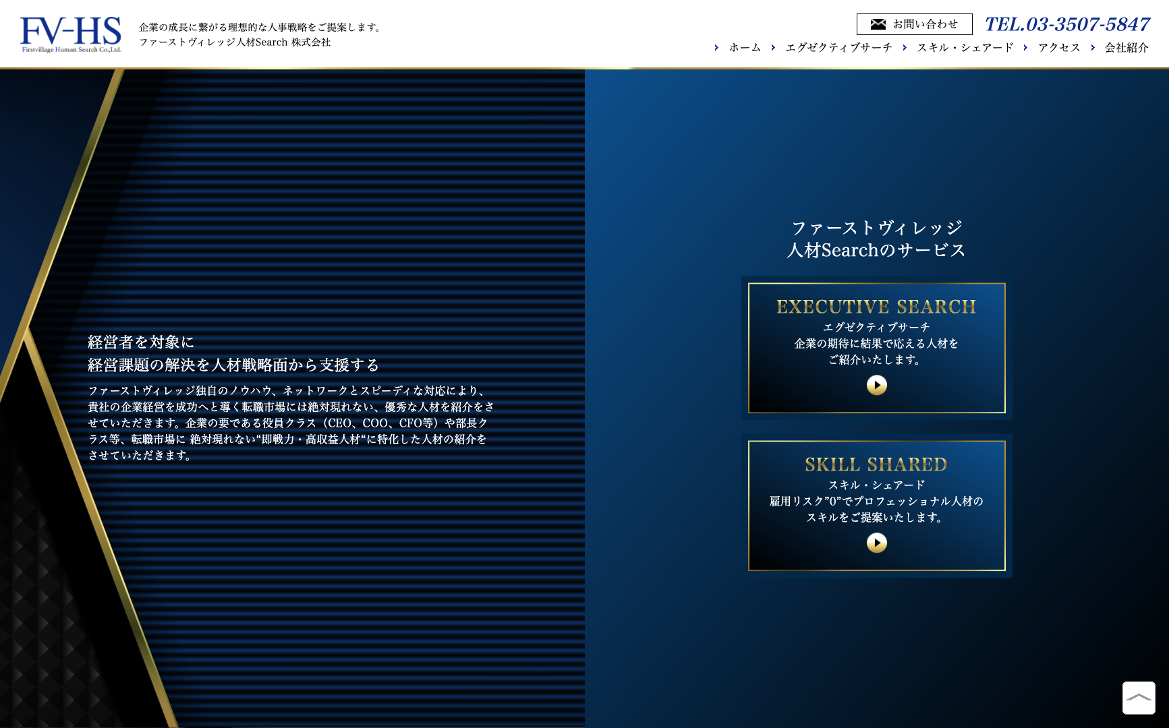Select エグゼクティブサーチ from the navigation
This screenshot has height=728, width=1169.
[838, 48]
